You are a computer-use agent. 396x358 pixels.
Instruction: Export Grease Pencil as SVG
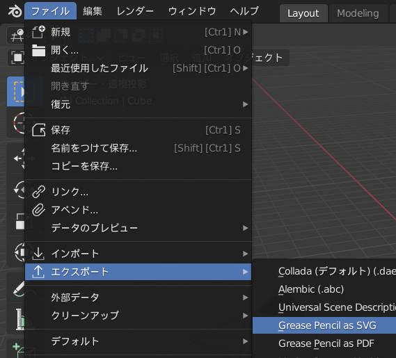tap(324, 325)
